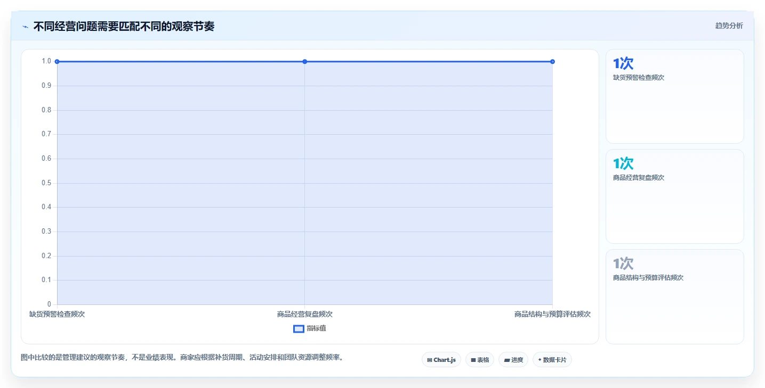Click the 0.9 y-axis tick label
This screenshot has height=388, width=765.
tap(46, 86)
